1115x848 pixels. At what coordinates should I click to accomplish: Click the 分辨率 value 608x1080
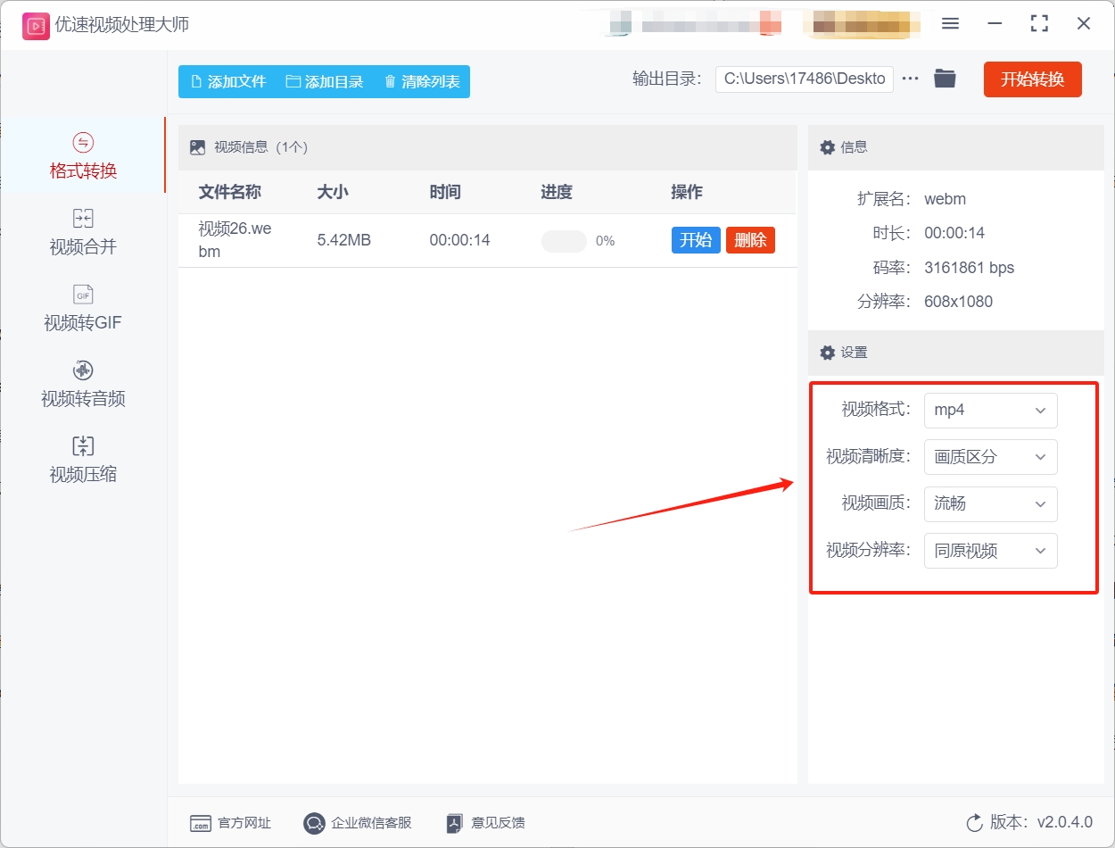click(958, 302)
